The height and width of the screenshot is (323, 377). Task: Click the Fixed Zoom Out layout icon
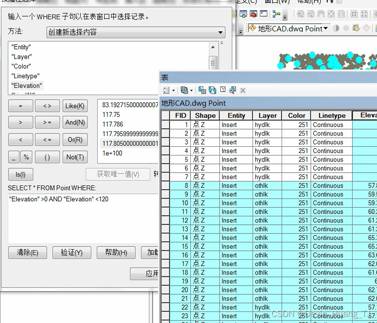click(364, 14)
